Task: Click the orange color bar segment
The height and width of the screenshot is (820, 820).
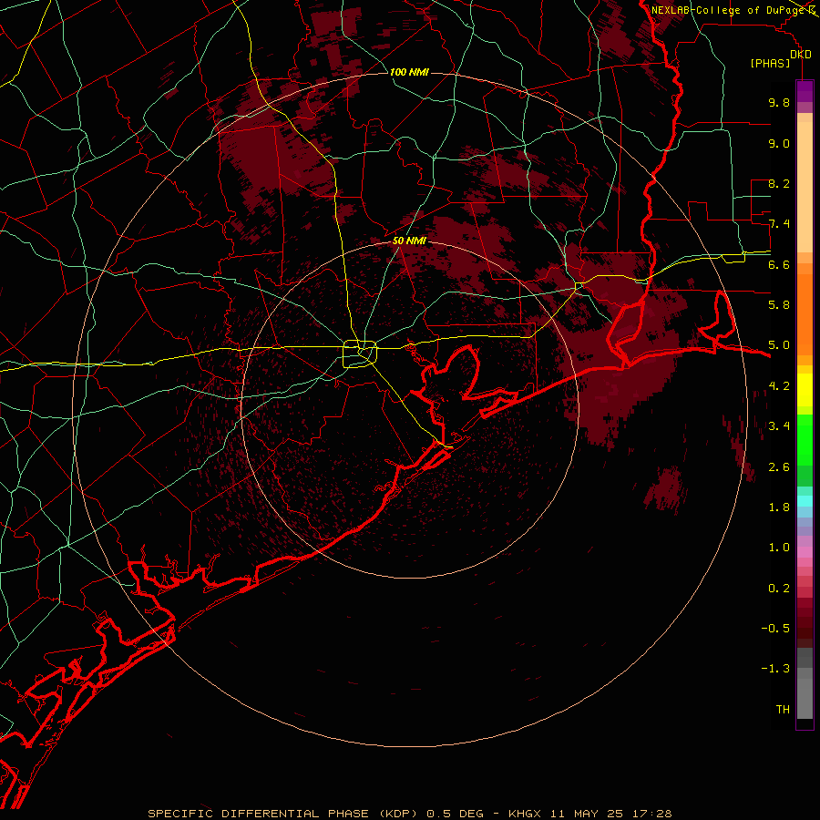Action: click(805, 313)
